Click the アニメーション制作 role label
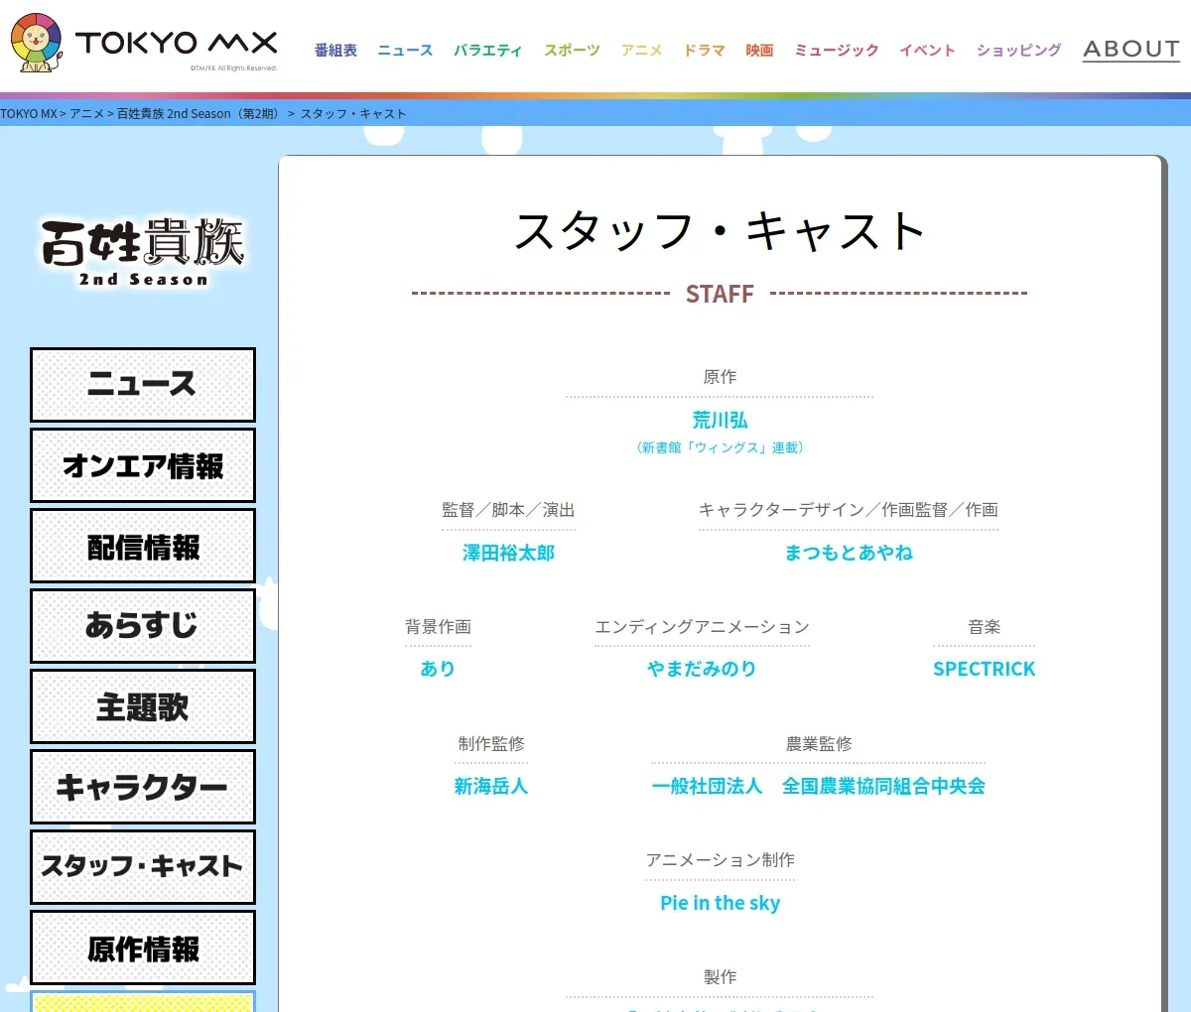The image size is (1191, 1012). click(720, 860)
